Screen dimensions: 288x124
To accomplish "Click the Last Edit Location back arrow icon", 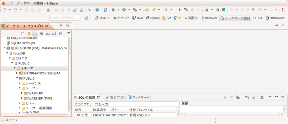I will (254, 10).
